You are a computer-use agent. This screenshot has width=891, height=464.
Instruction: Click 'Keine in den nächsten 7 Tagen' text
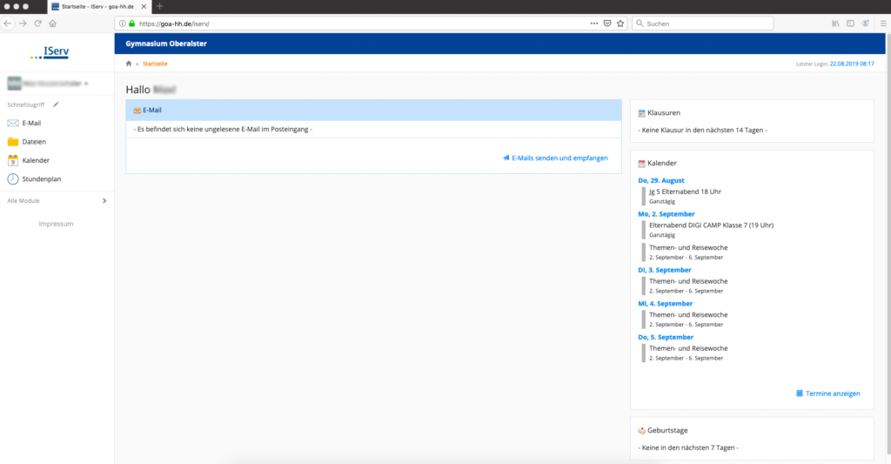(x=688, y=447)
